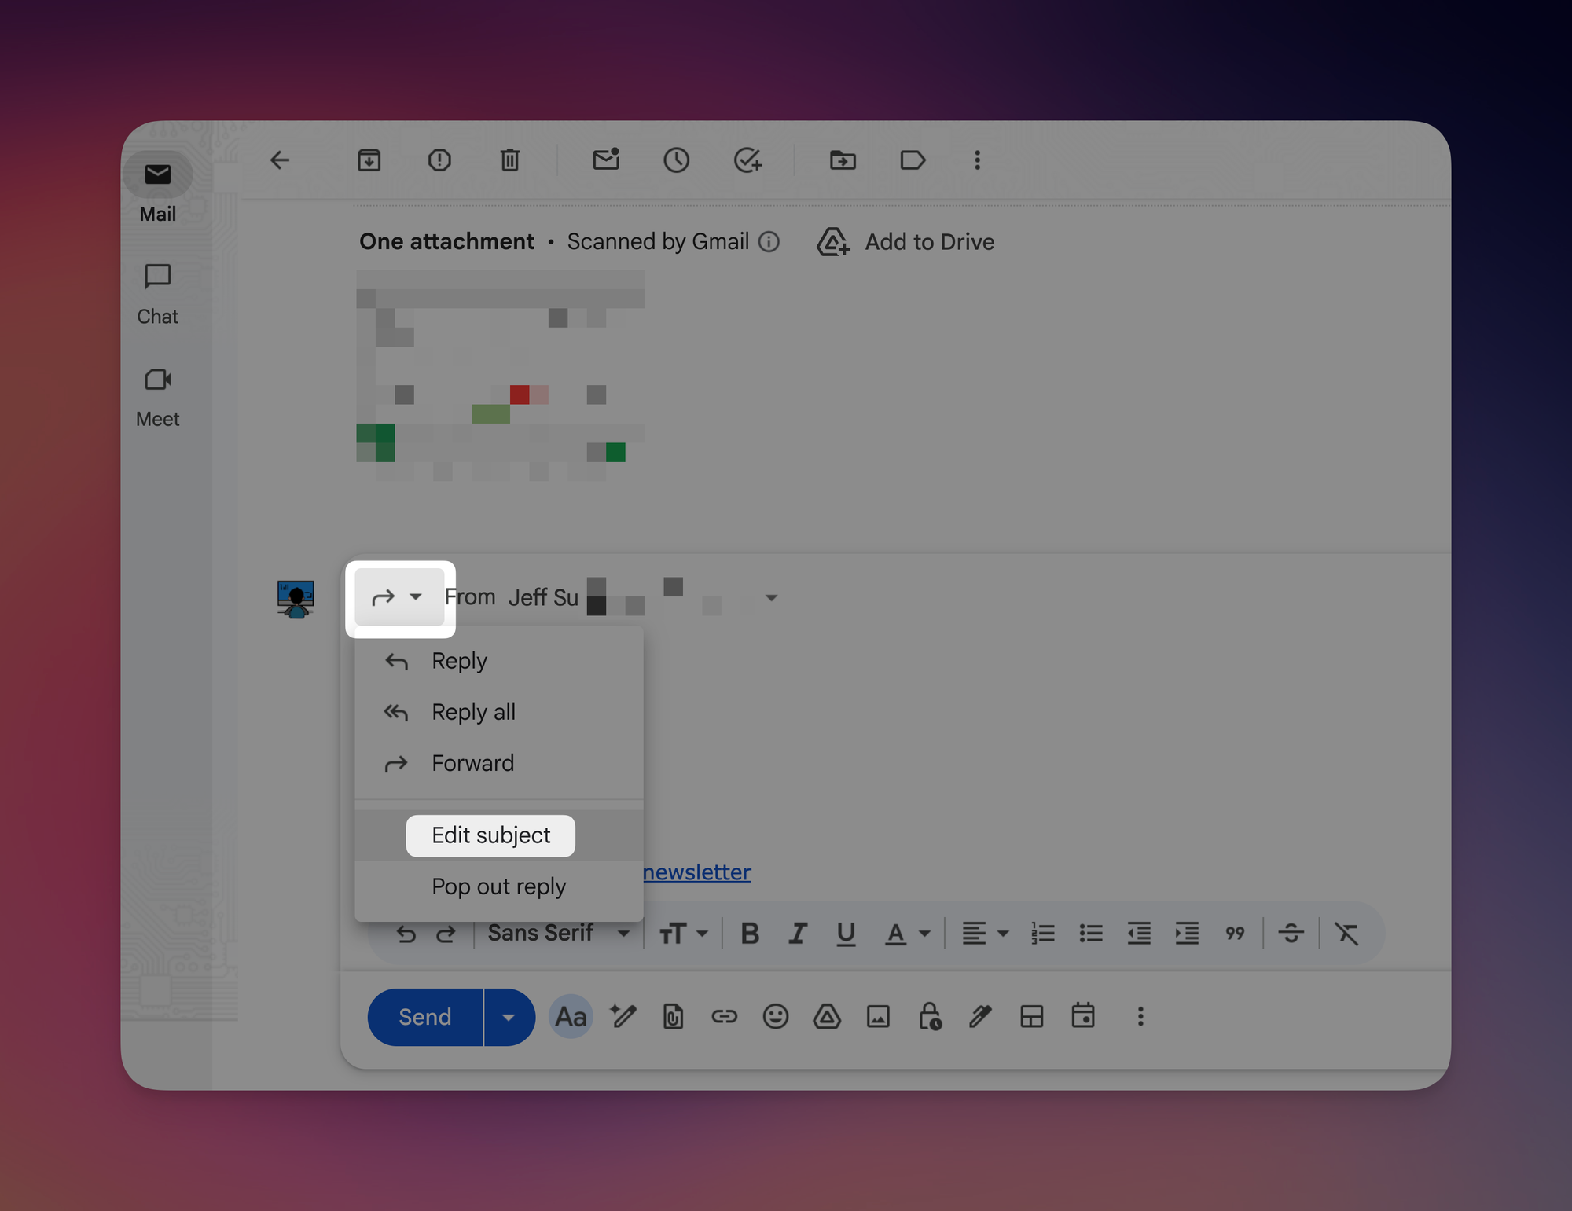
Task: Click the Report spam icon
Action: (439, 160)
